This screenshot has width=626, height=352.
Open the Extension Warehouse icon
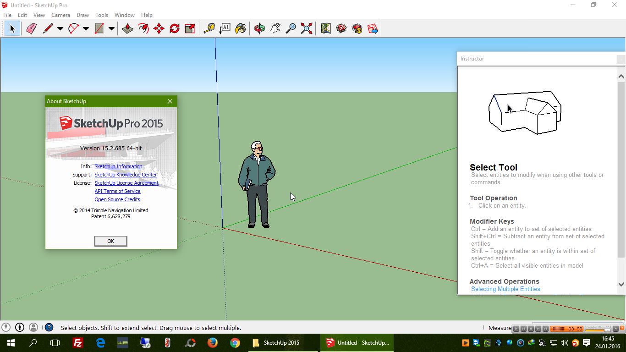[x=357, y=28]
